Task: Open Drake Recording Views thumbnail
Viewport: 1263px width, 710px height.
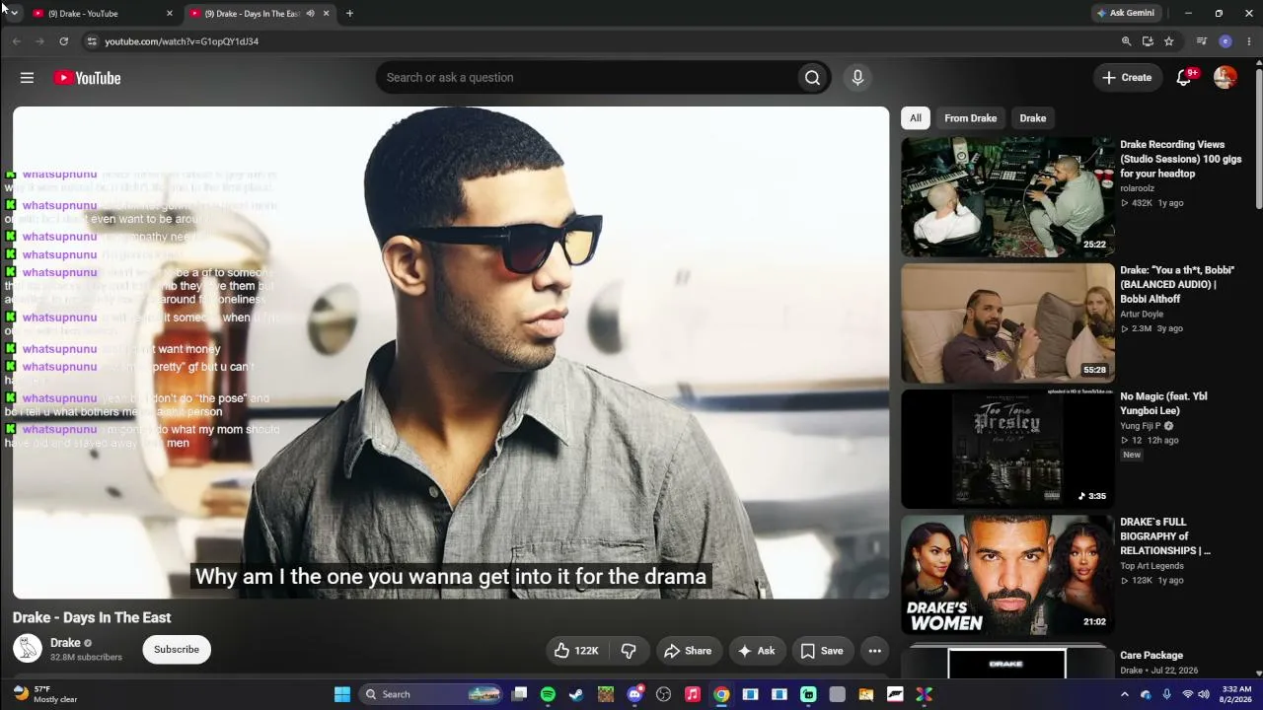Action: 1007,196
